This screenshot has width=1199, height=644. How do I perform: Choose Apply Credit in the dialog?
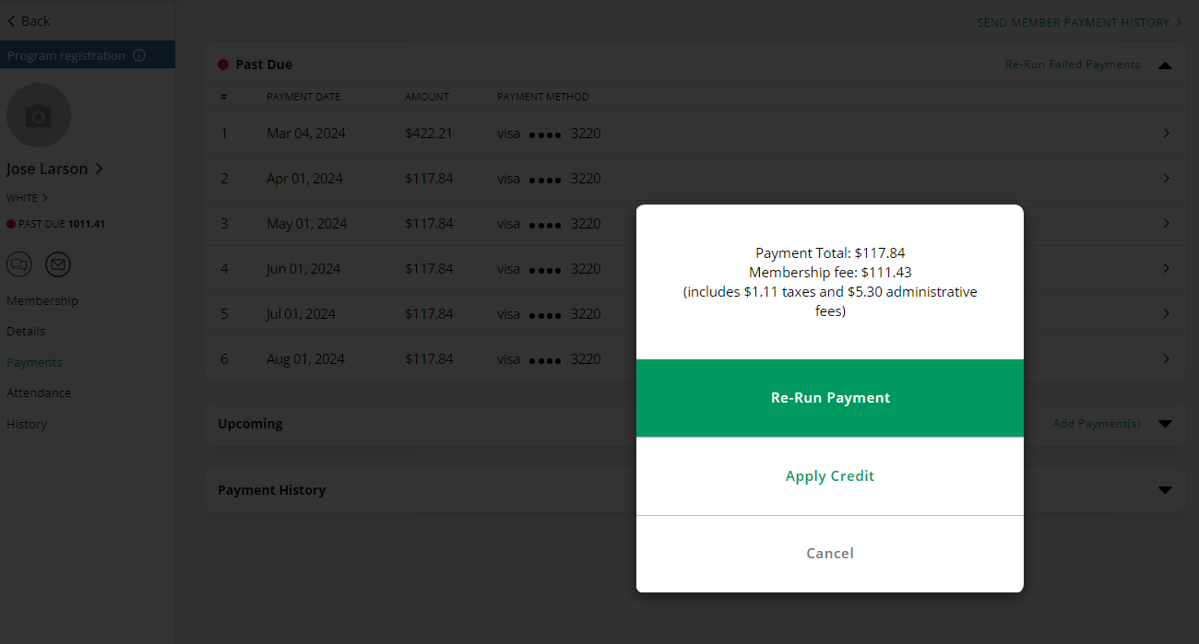[829, 476]
